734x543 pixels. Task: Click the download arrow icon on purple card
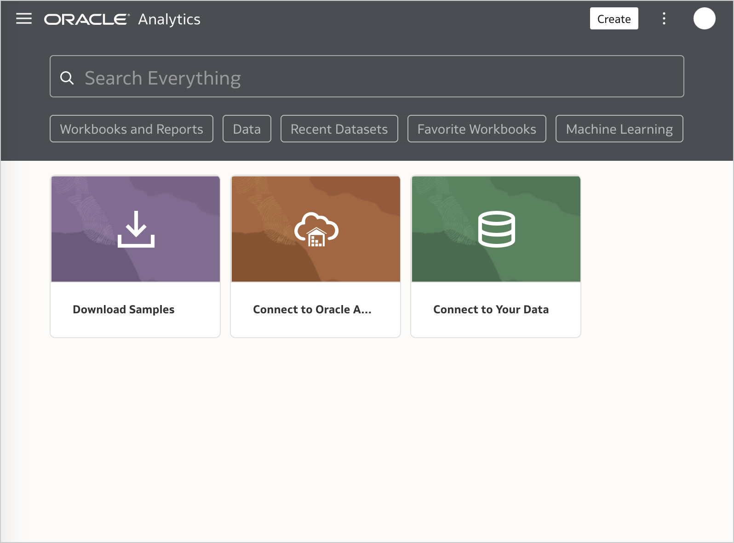[136, 229]
